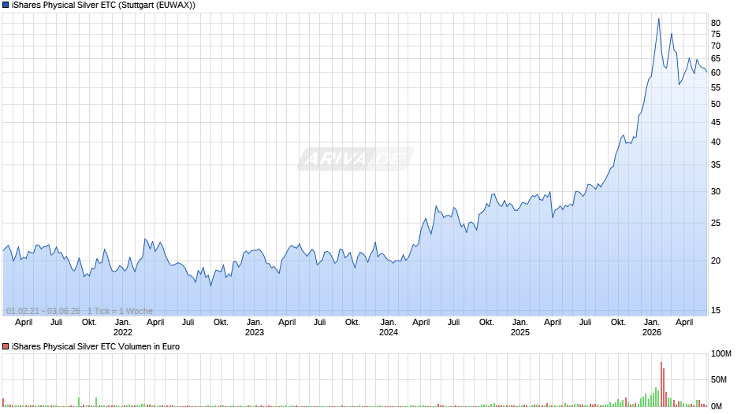Screen dimensions: 741x414
Task: Click the '1 Tick = 1 Woche' label
Action: [x=120, y=311]
